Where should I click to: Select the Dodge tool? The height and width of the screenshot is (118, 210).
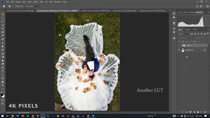(x=3, y=64)
